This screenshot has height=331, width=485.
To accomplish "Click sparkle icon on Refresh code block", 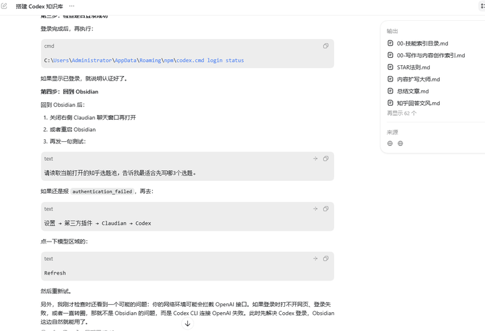I will point(315,259).
